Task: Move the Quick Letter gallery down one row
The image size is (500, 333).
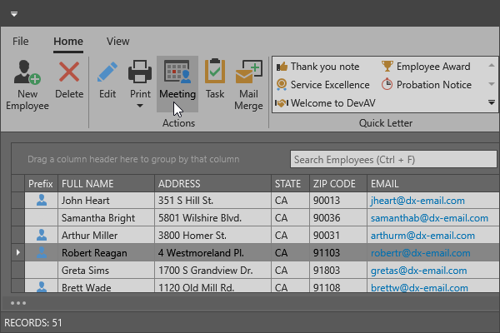Action: click(x=492, y=84)
